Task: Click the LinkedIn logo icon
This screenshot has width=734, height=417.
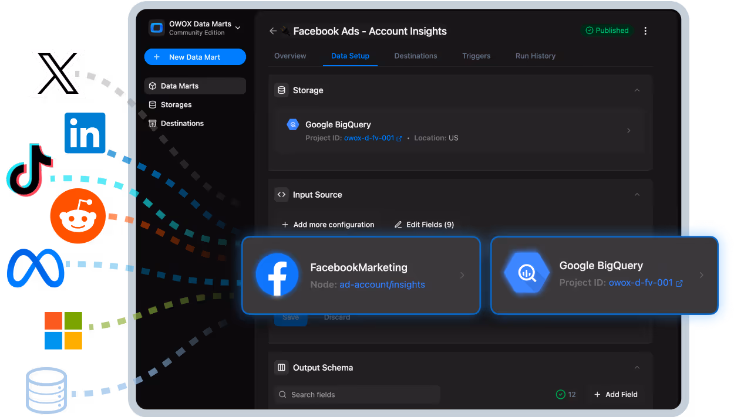Action: [x=85, y=133]
